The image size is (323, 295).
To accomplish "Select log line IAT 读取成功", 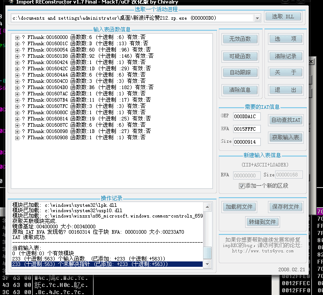I will (29, 237).
